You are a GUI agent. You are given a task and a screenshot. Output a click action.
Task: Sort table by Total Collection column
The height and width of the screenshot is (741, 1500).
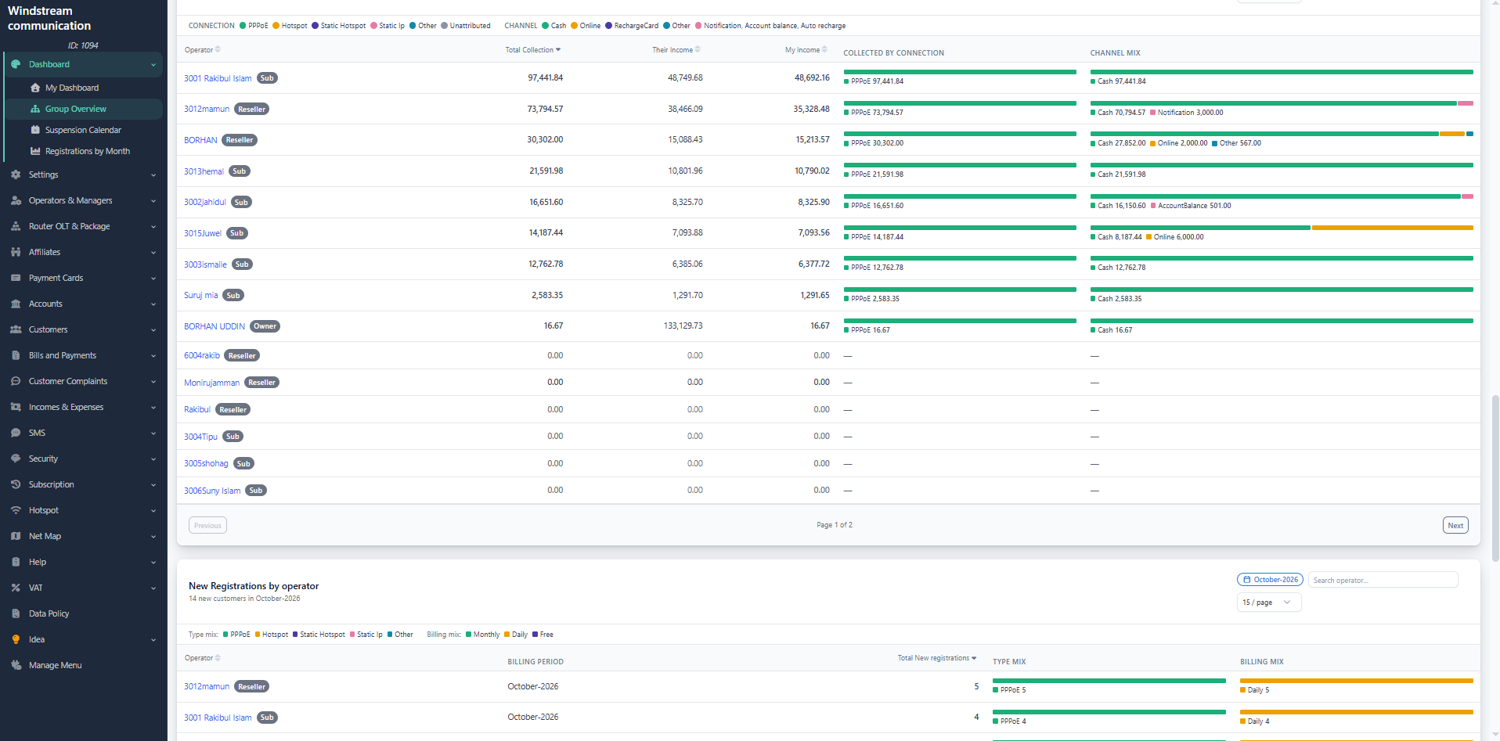point(533,50)
